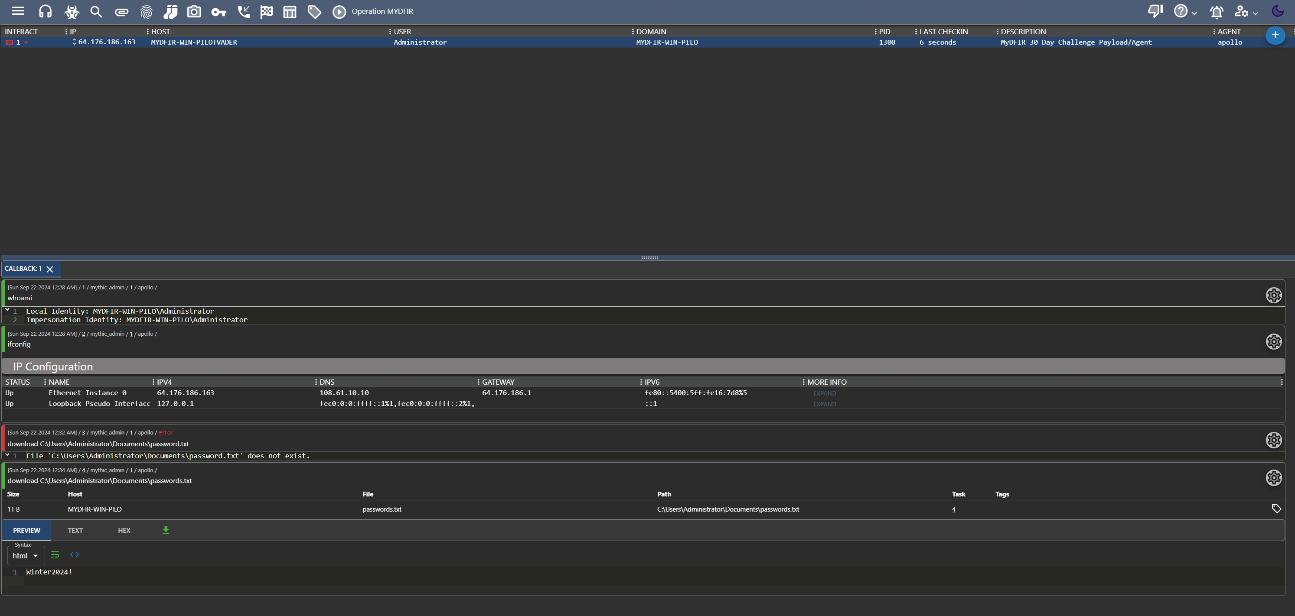View screenshots using the camera icon
Screen dimensions: 1295x616
(x=194, y=11)
